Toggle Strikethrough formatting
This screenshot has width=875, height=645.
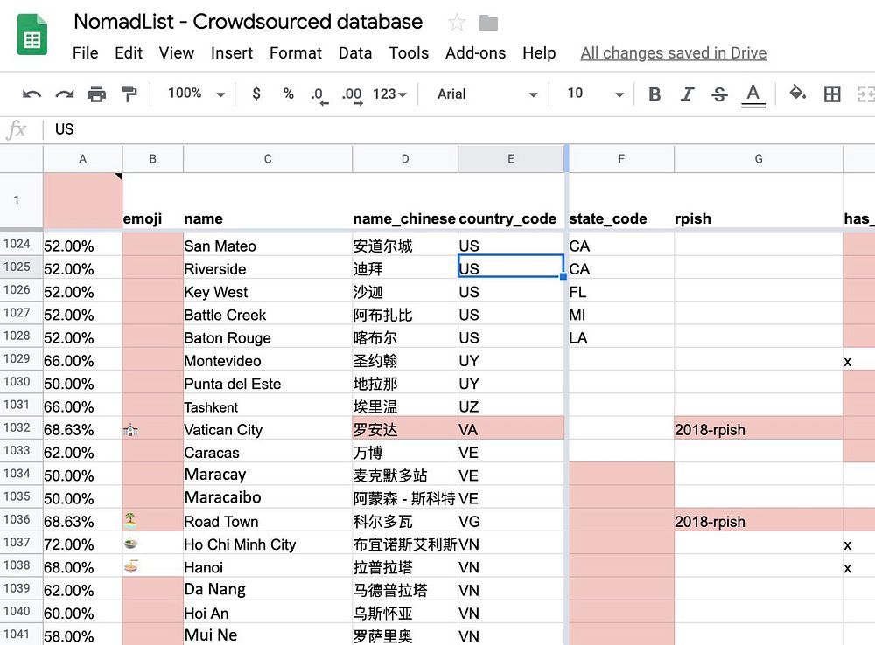click(x=719, y=94)
